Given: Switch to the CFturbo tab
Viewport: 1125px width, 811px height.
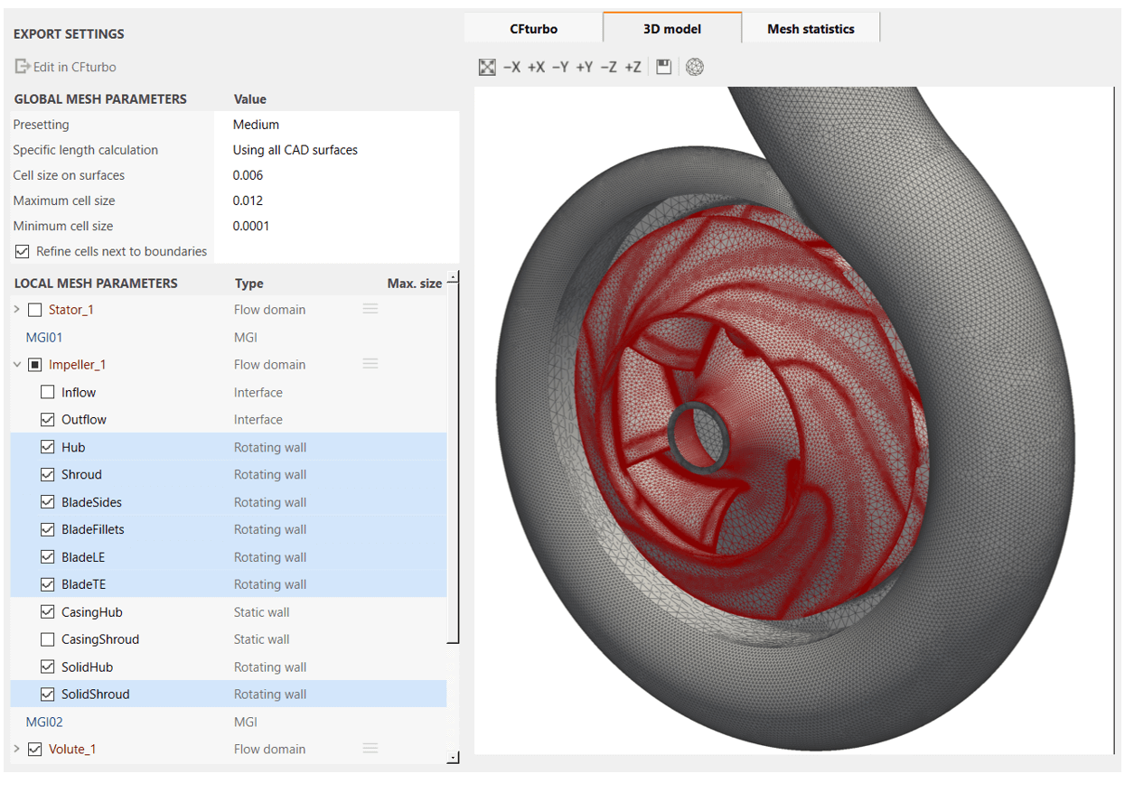Looking at the screenshot, I should click(533, 29).
